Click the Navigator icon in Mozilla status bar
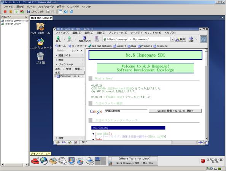Viewport: 226px width, 171px height. click(58, 142)
